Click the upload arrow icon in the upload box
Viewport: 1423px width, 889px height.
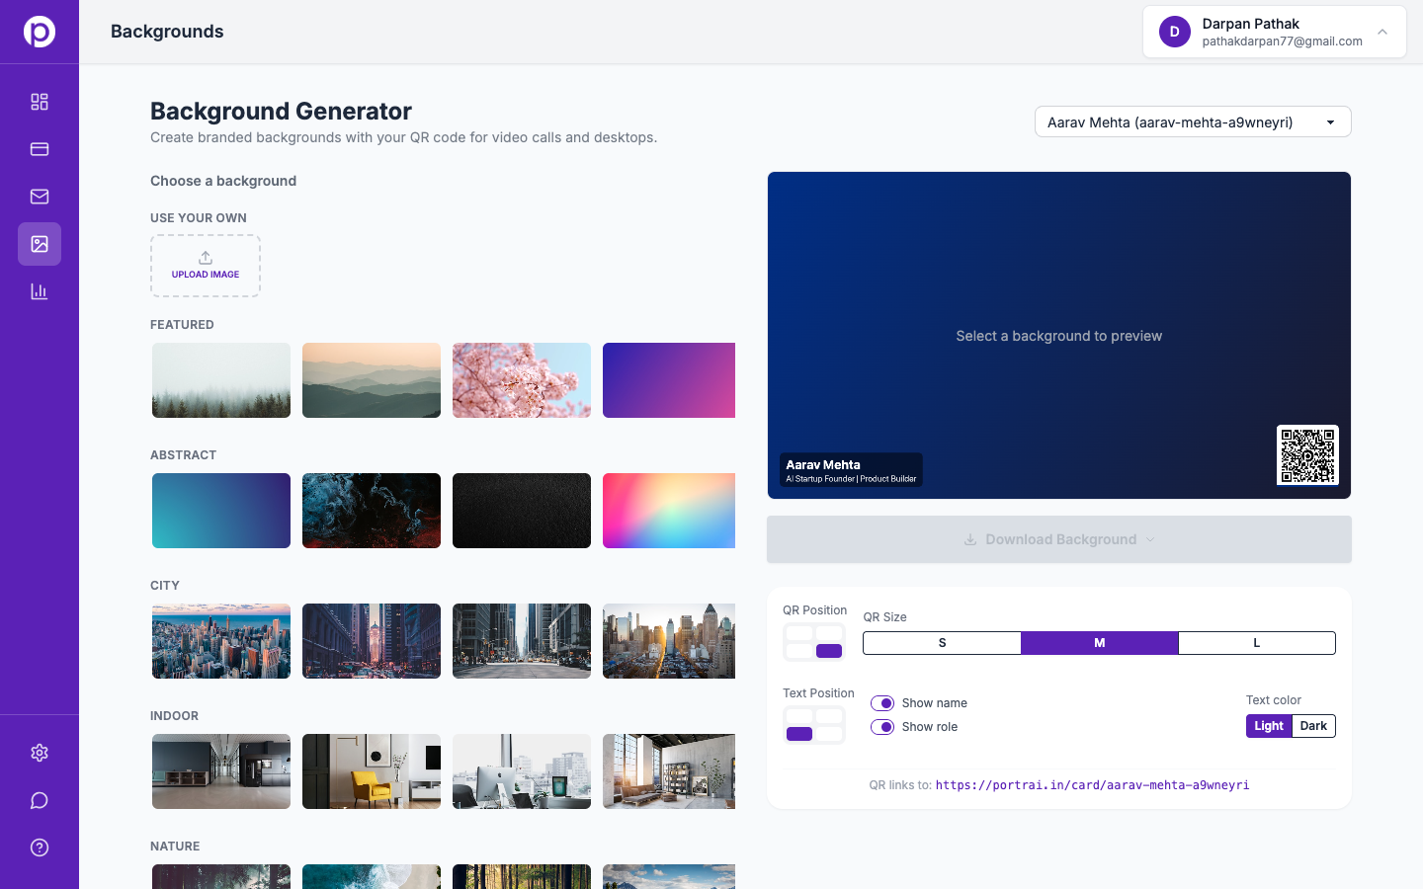(206, 258)
